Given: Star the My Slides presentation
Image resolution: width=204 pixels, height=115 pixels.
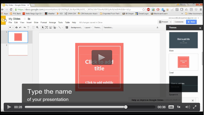Looking at the screenshot, I should point(25,19).
